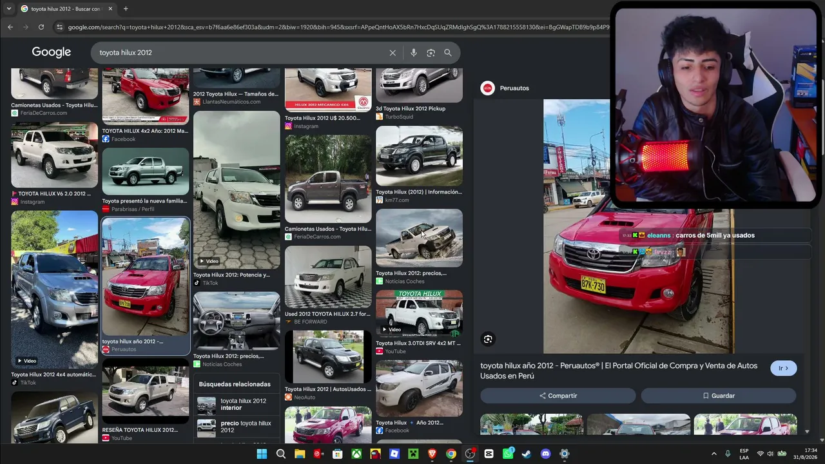The width and height of the screenshot is (825, 464).
Task: Open Windows taskbar search
Action: click(x=281, y=454)
